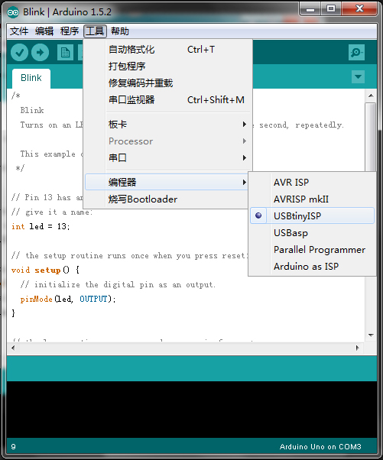The height and width of the screenshot is (460, 383).
Task: Close the 工具 tools menu
Action: point(95,31)
